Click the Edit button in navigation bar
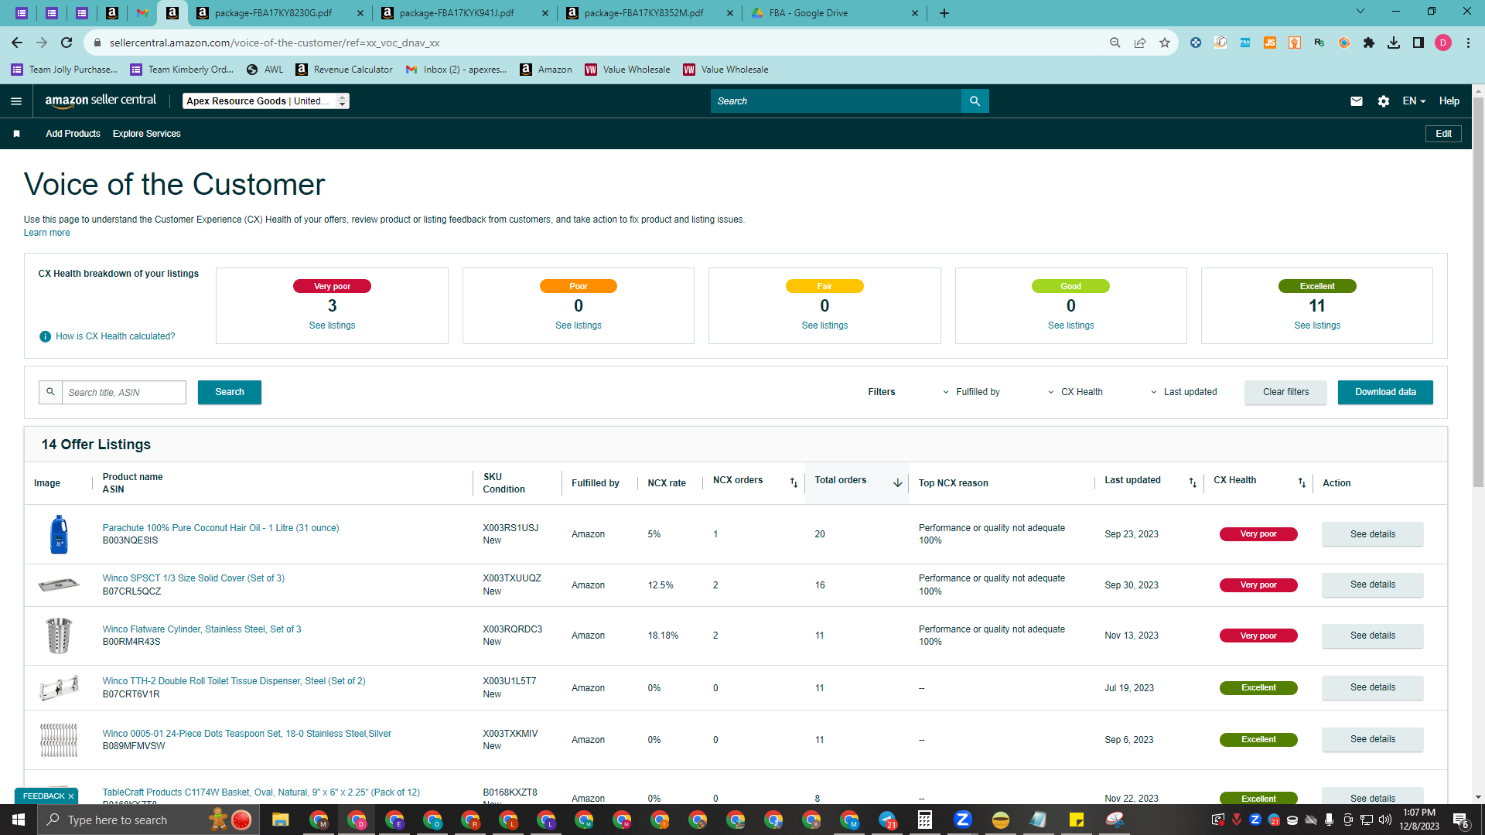 pyautogui.click(x=1443, y=134)
